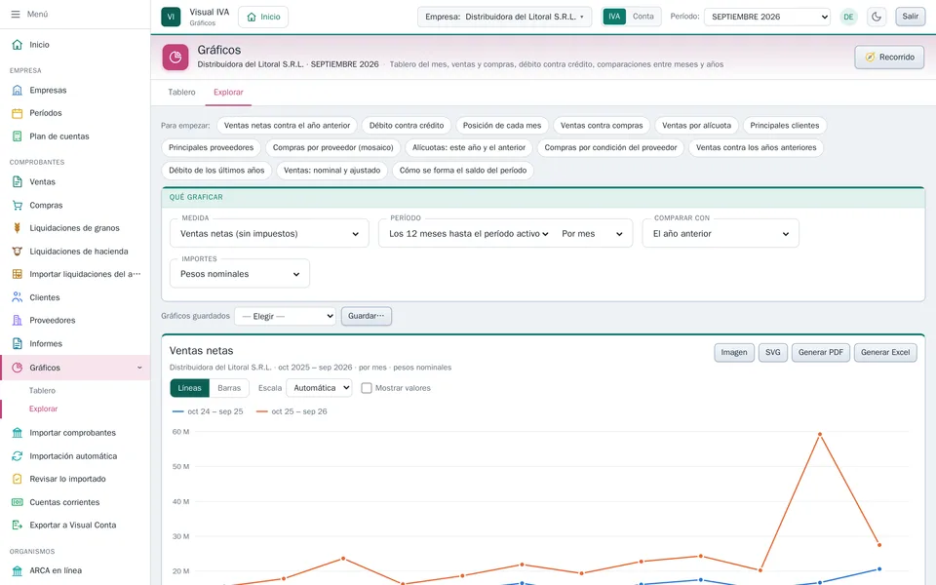Click the Liquidaciones de hacienda cow icon
Image resolution: width=936 pixels, height=585 pixels.
pyautogui.click(x=18, y=252)
